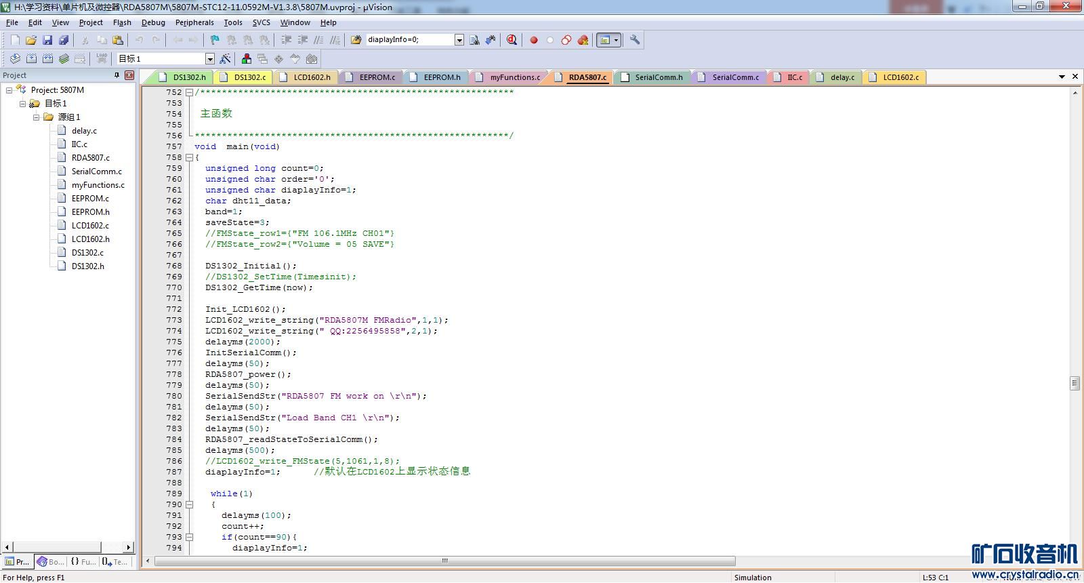Viewport: 1084px width, 583px height.
Task: Expand the find text dropdown showing diaplayInfo=0;
Action: (459, 40)
